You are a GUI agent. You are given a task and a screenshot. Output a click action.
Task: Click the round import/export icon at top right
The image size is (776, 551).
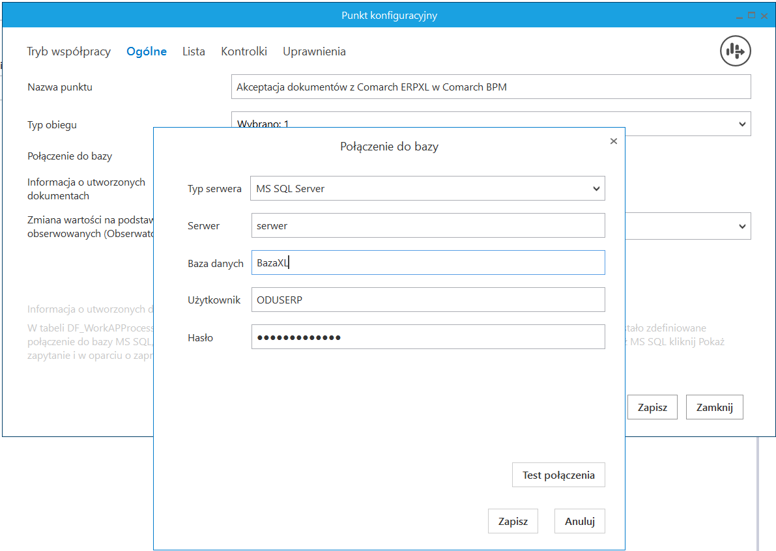736,51
